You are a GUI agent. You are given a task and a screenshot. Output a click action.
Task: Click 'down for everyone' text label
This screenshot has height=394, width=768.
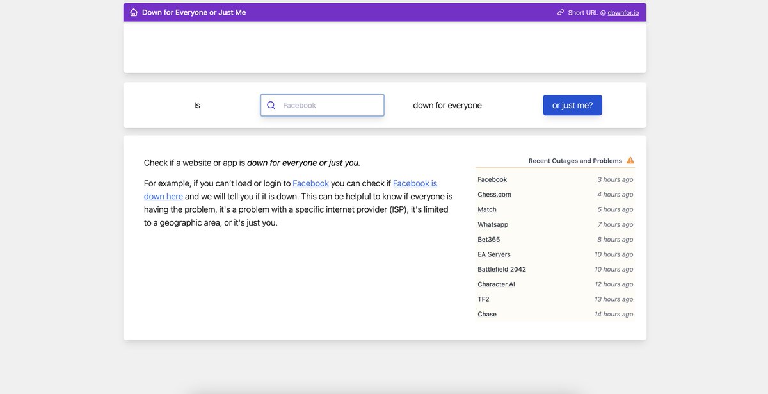[x=447, y=105]
